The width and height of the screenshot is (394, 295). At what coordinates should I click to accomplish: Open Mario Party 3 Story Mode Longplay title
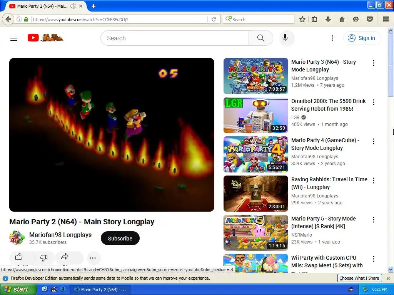pos(324,66)
